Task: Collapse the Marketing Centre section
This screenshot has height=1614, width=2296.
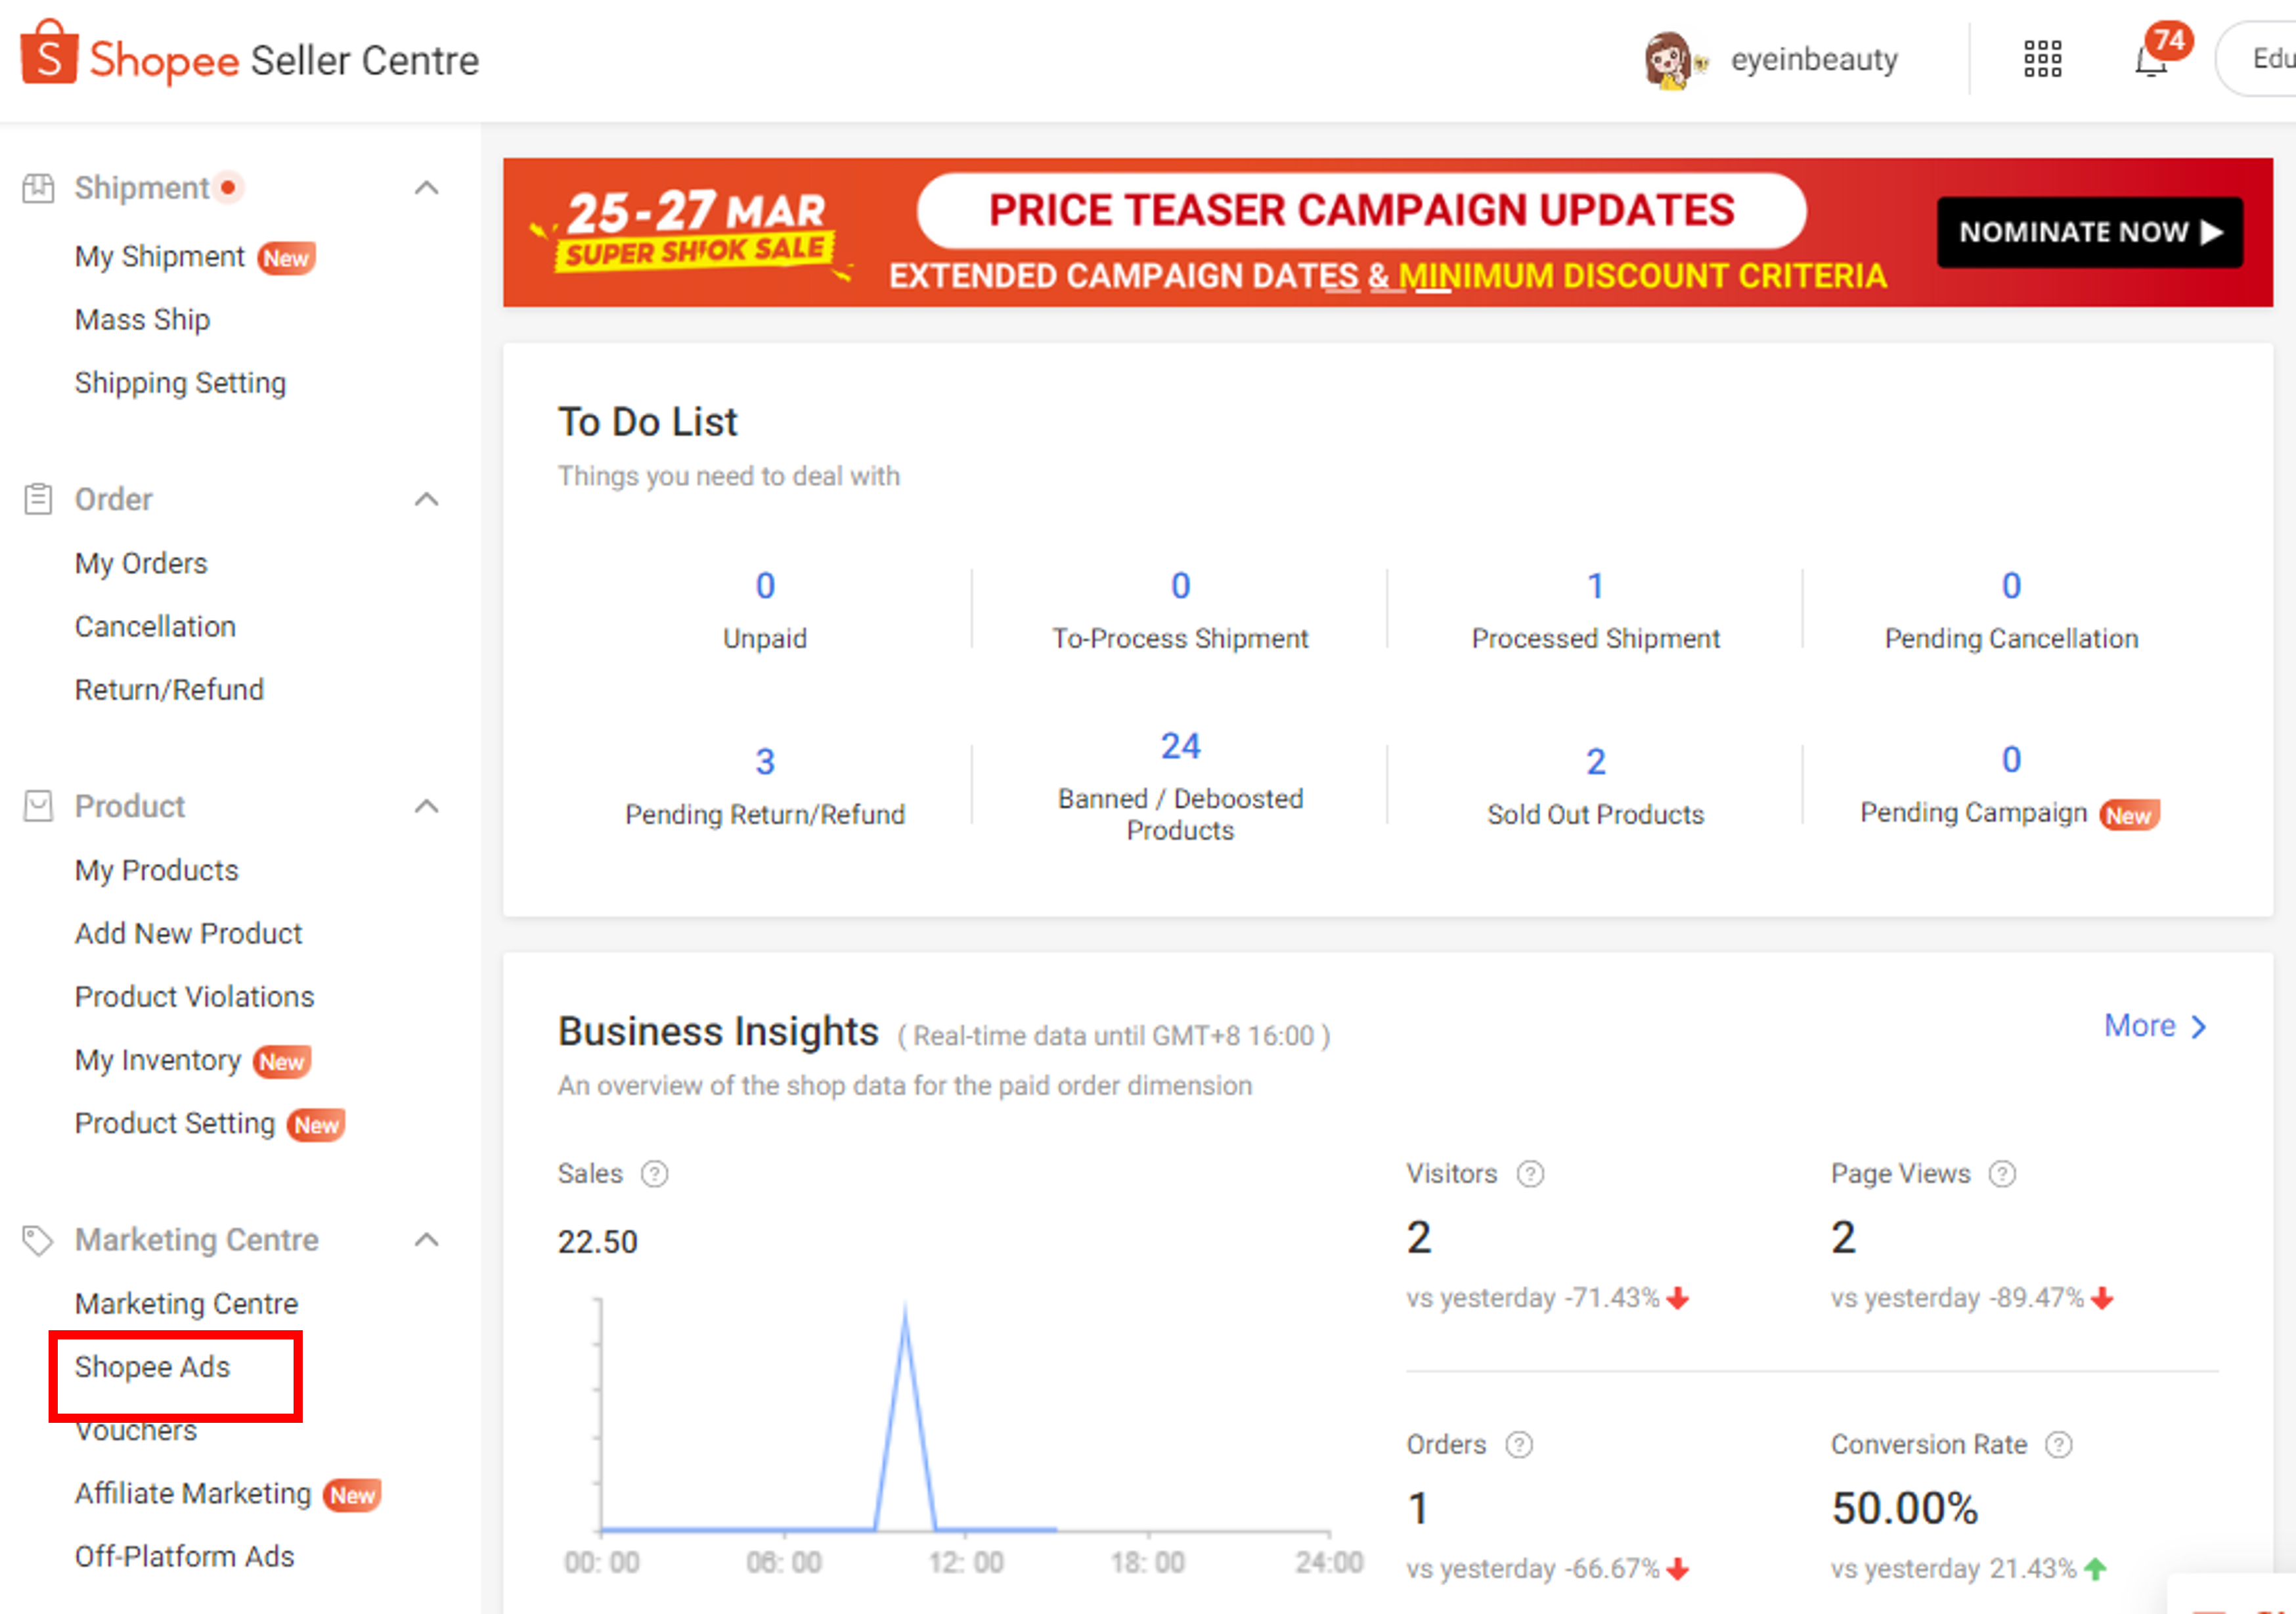Action: point(428,1240)
